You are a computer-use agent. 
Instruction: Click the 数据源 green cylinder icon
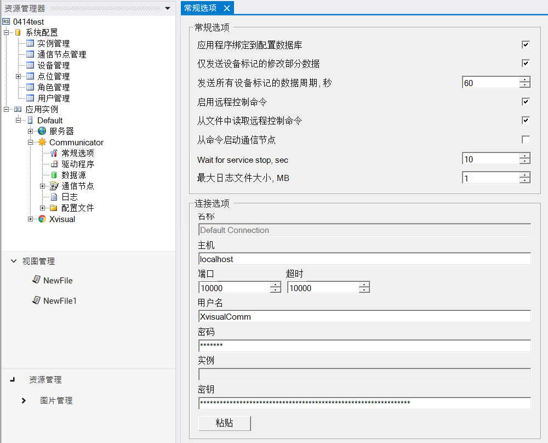[54, 175]
